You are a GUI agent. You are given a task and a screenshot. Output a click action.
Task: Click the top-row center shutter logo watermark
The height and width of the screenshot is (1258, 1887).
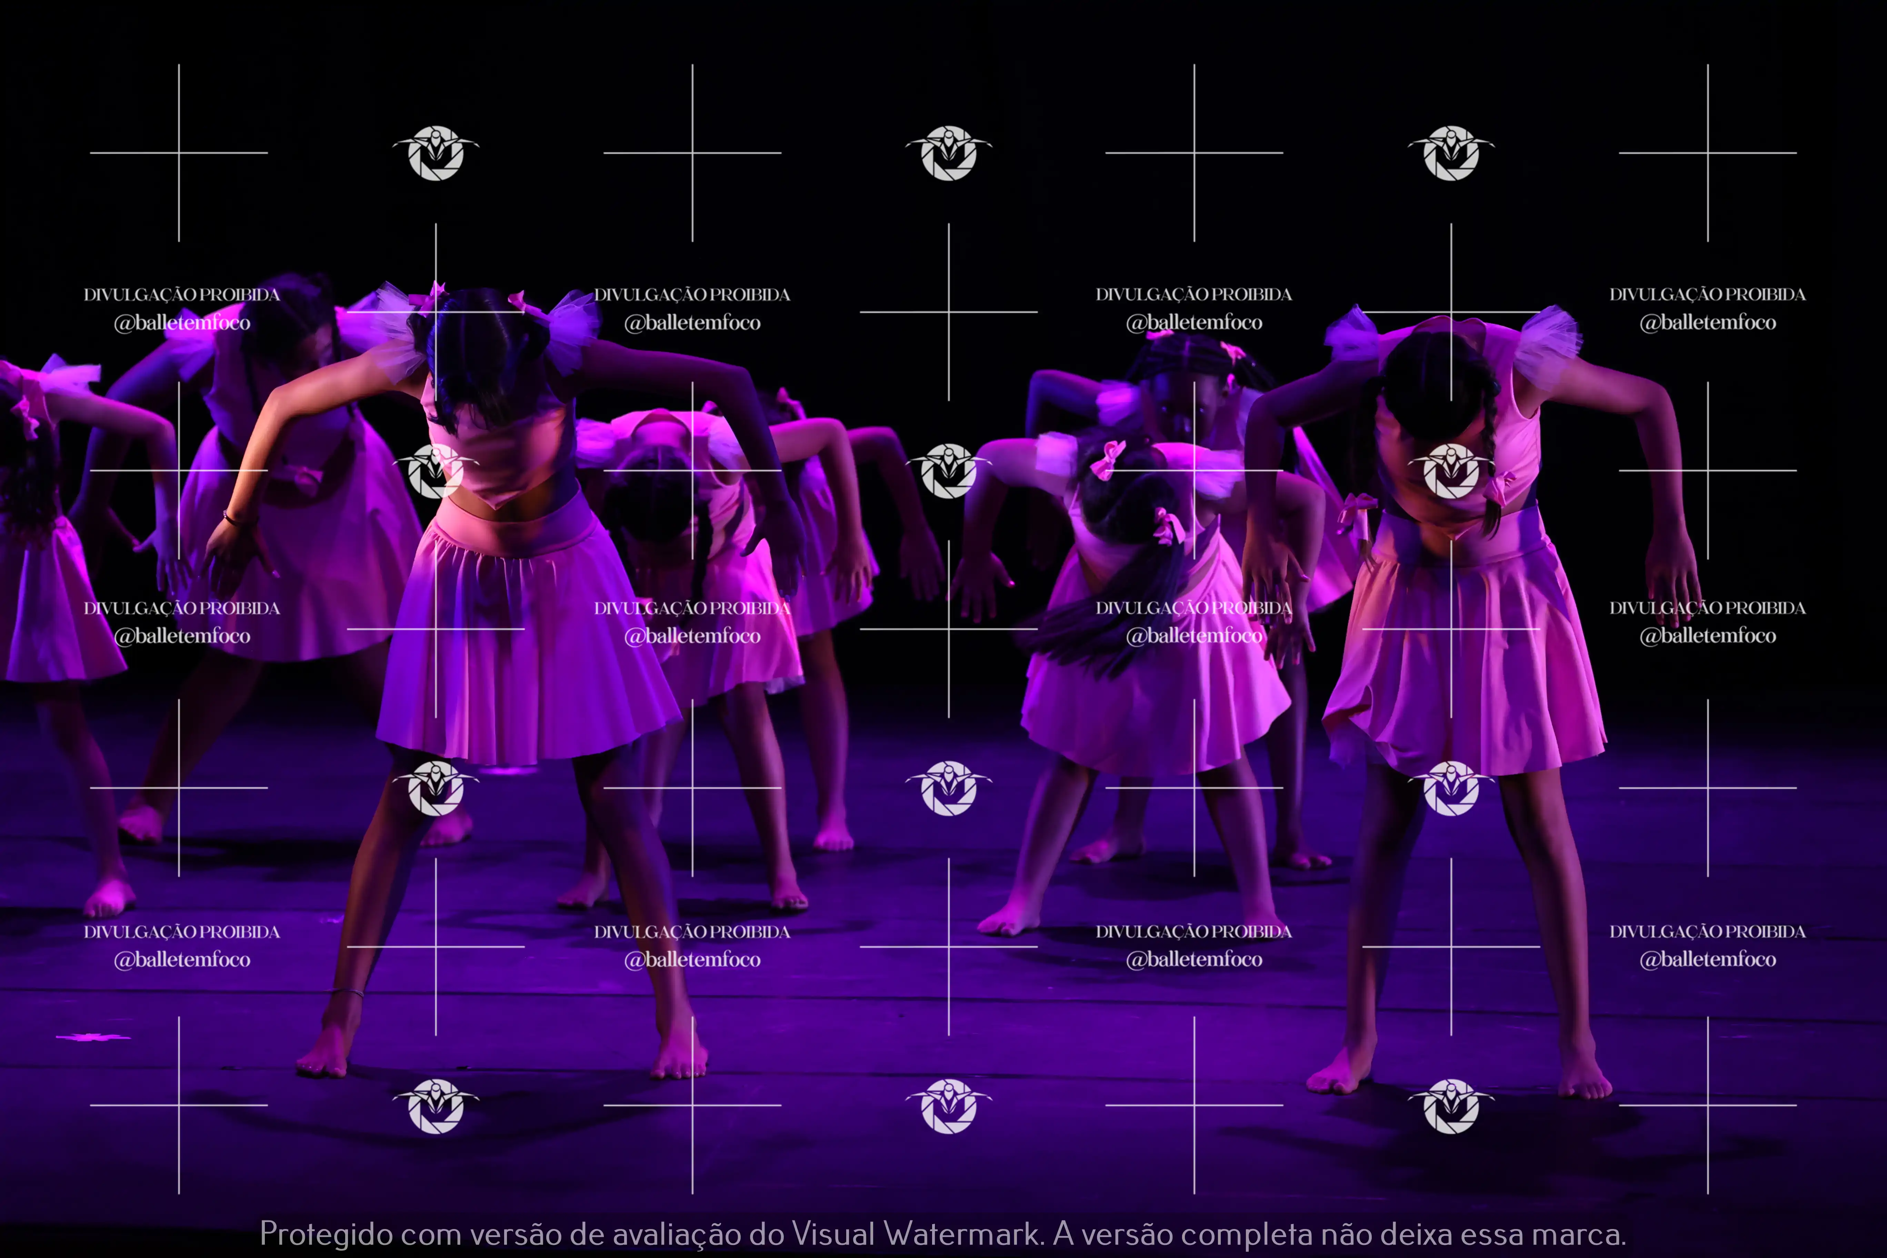point(948,152)
